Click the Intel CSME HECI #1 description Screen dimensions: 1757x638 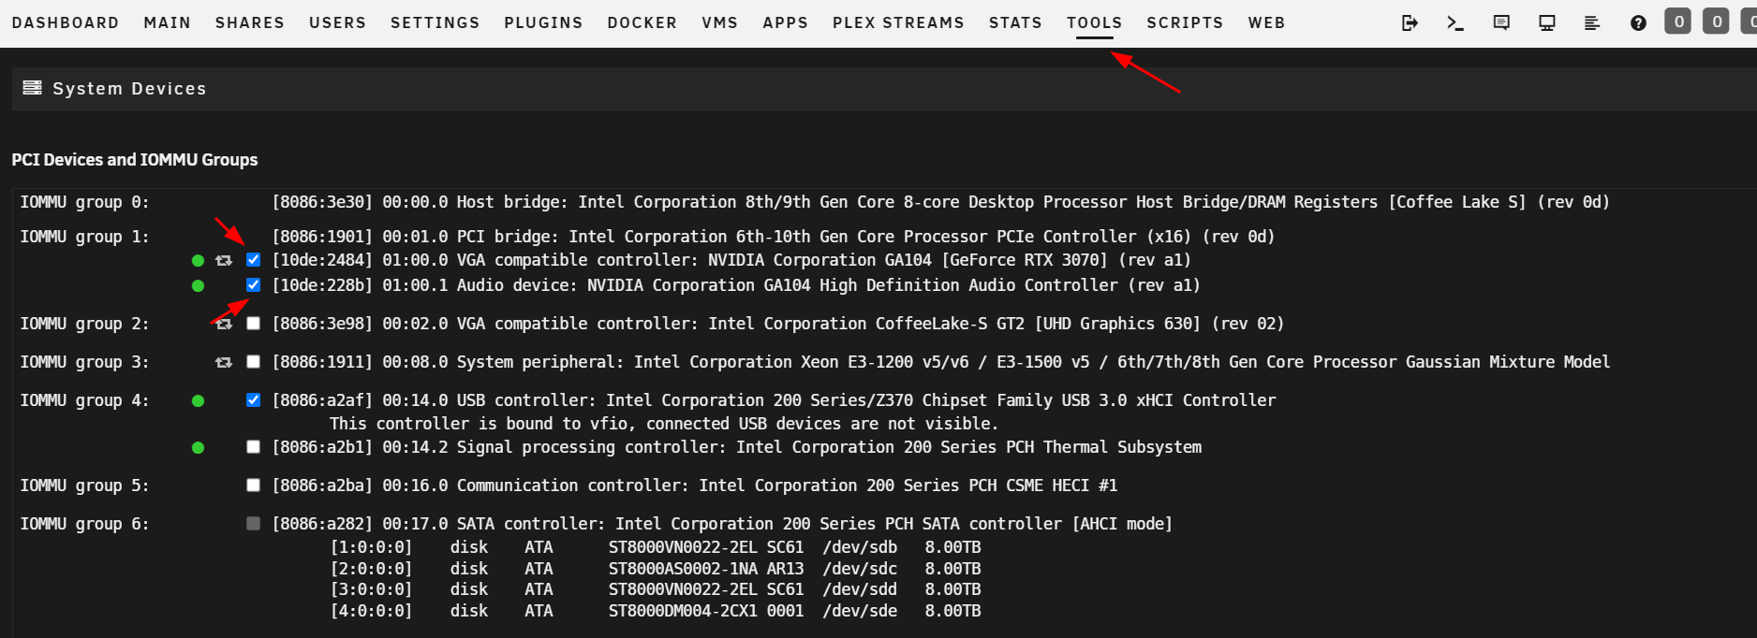[695, 486]
